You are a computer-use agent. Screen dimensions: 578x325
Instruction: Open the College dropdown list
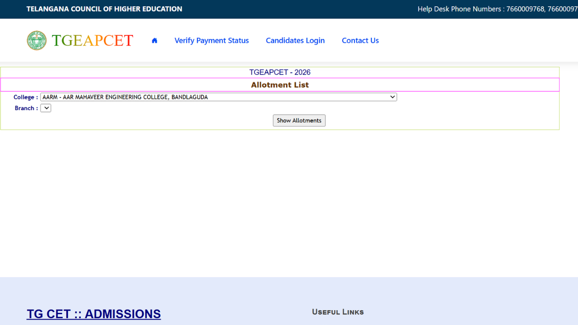pos(219,97)
